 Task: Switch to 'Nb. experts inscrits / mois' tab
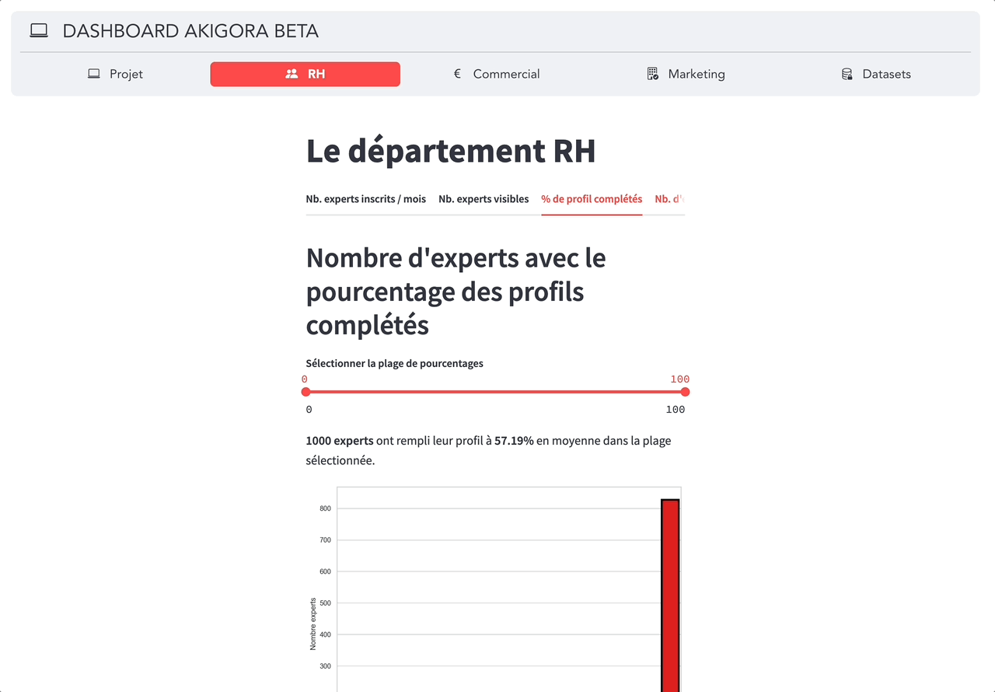(366, 199)
